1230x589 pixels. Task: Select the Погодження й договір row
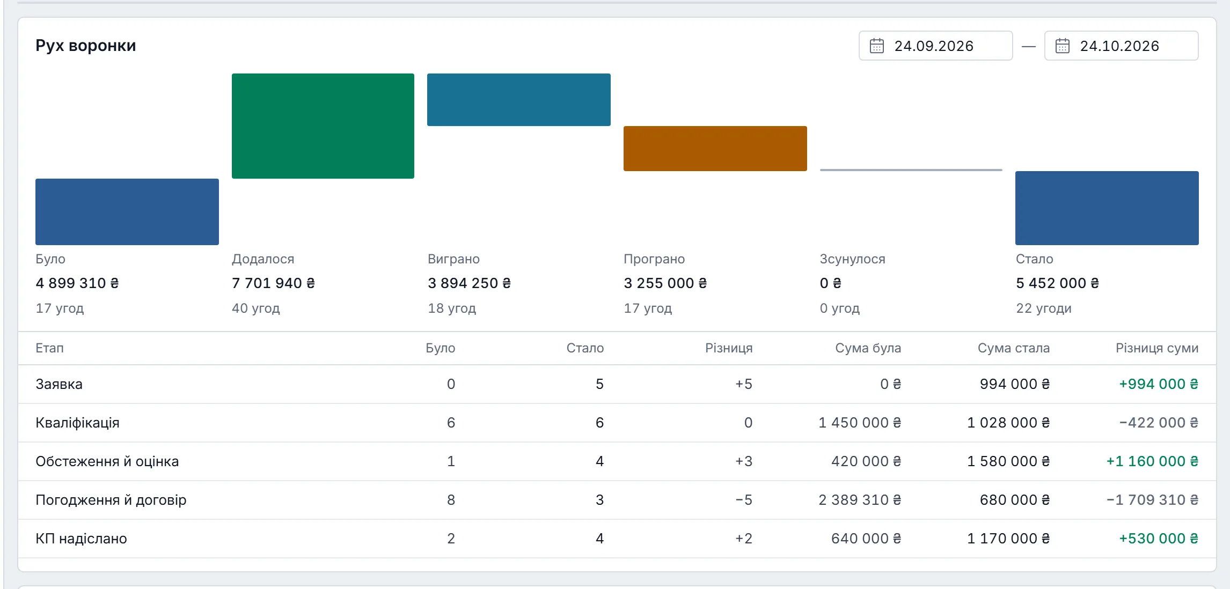pos(617,500)
